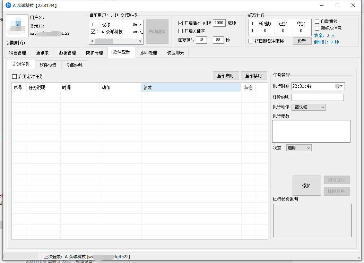Click the 设置 button in friend count

[302, 41]
